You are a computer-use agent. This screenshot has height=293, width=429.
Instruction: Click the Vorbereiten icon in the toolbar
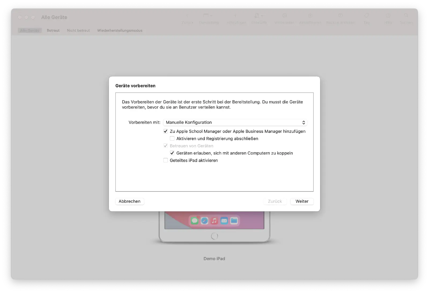point(284,16)
